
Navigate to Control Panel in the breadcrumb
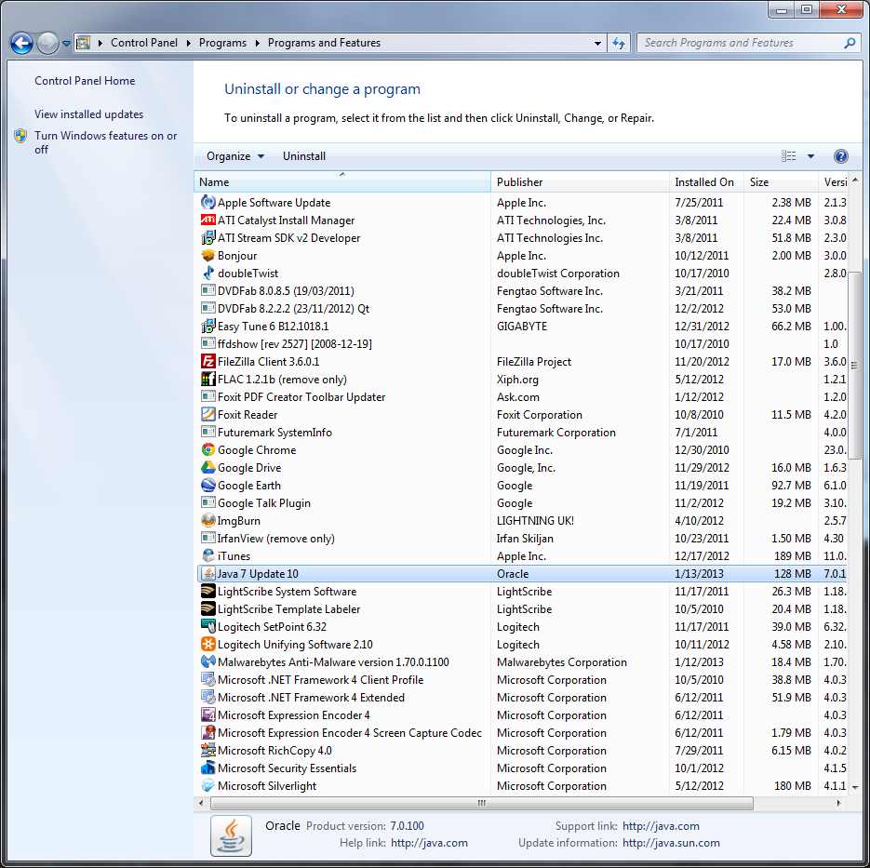[144, 42]
